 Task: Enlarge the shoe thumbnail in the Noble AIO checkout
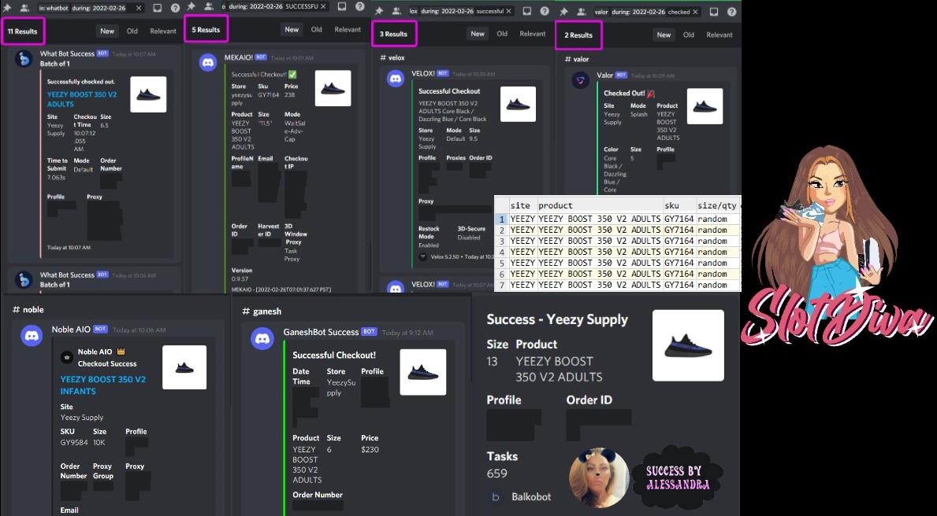pos(184,367)
